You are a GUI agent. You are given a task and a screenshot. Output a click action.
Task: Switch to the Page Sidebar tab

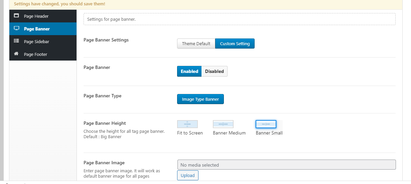tap(36, 41)
